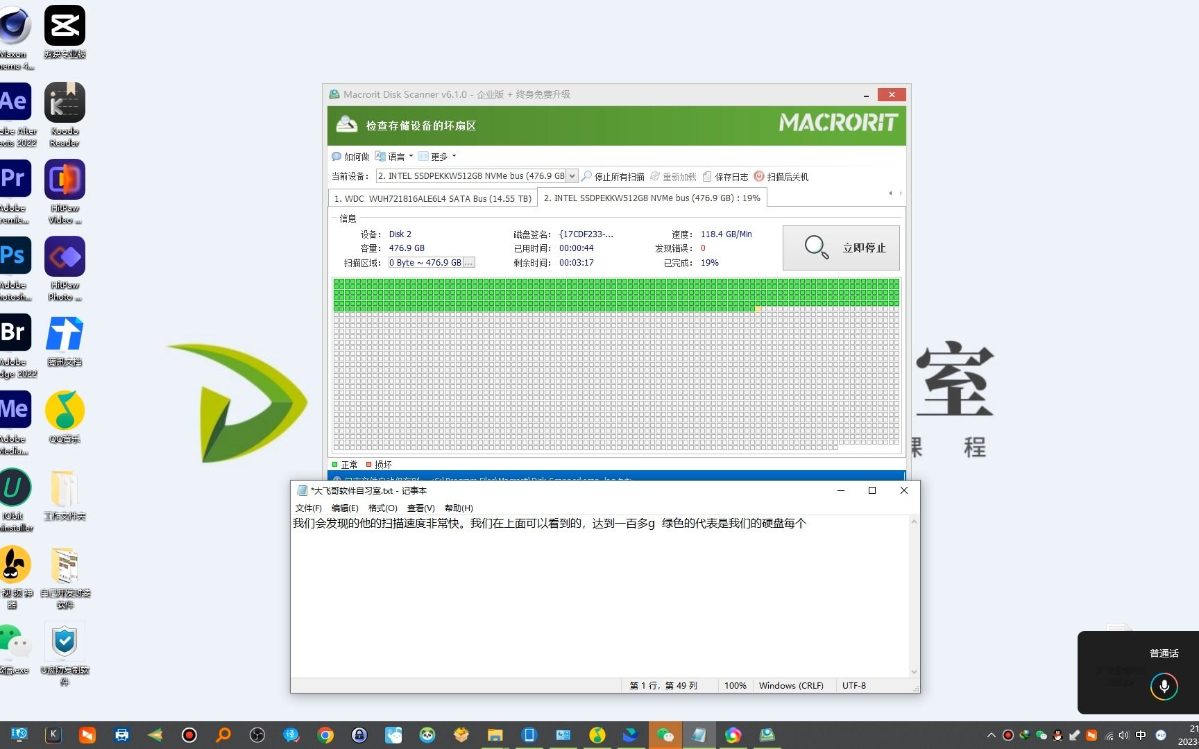1199x749 pixels.
Task: Click the 重新加载 reload button
Action: 673,177
